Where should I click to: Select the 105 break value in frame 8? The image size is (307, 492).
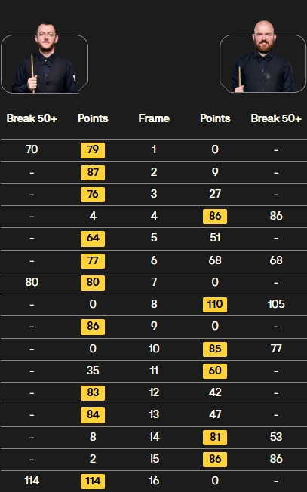276,304
